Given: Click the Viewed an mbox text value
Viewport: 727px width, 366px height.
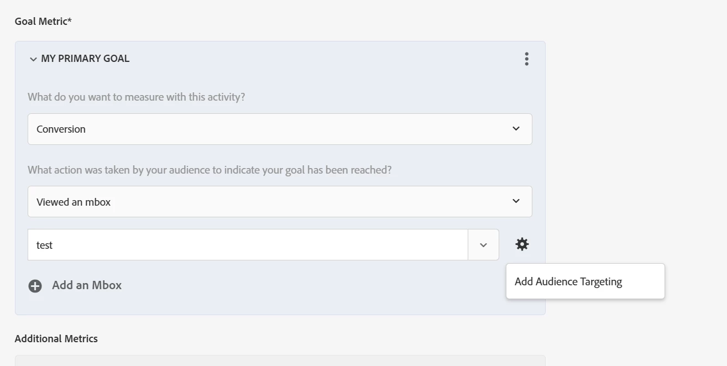Looking at the screenshot, I should coord(74,202).
